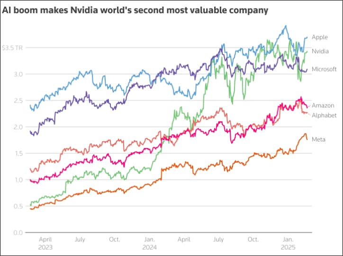Screen dimensions: 343x256
Task: Click the Alphabet series label
Action: point(324,115)
